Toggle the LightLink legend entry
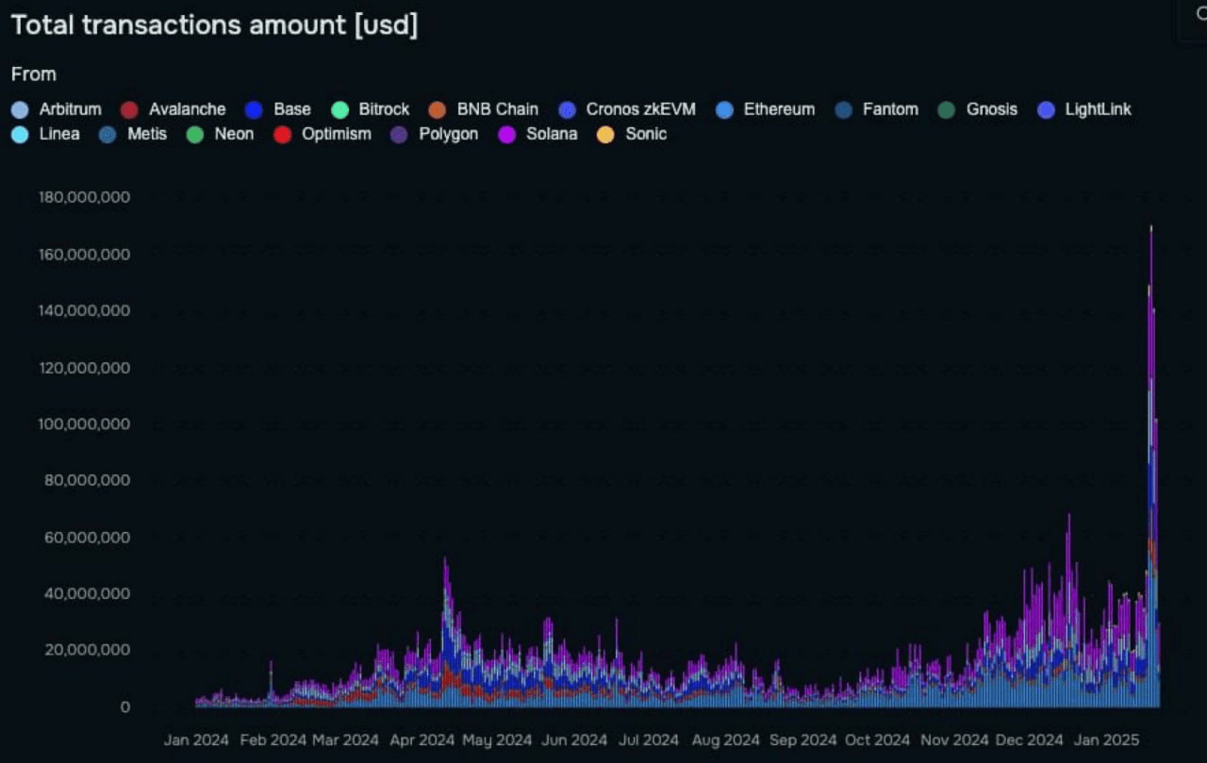This screenshot has height=763, width=1207. tap(1083, 109)
